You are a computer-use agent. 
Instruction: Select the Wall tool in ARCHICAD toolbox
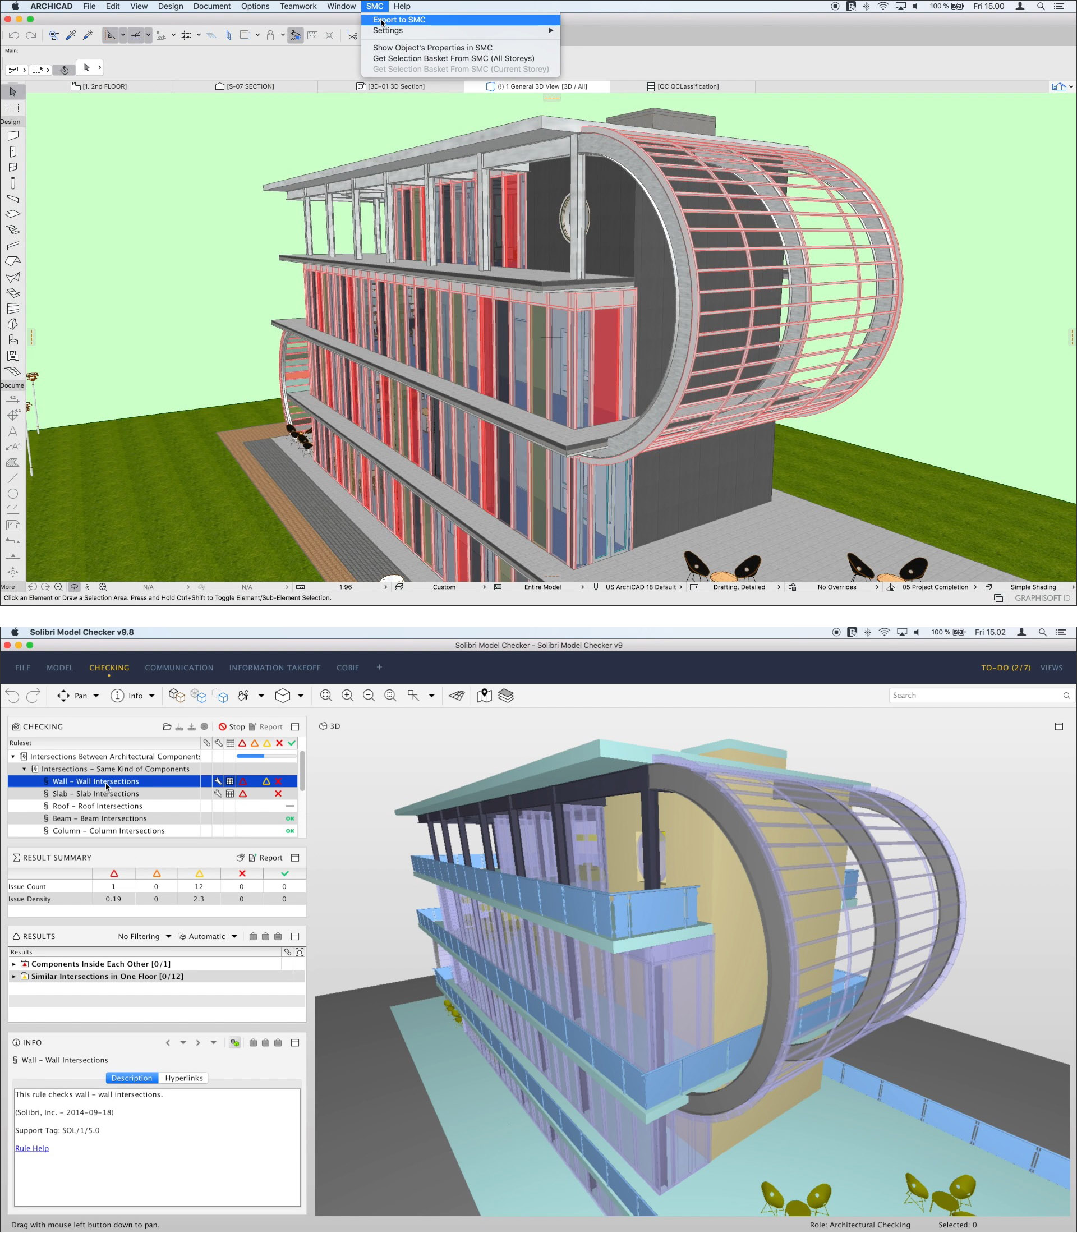pos(12,136)
